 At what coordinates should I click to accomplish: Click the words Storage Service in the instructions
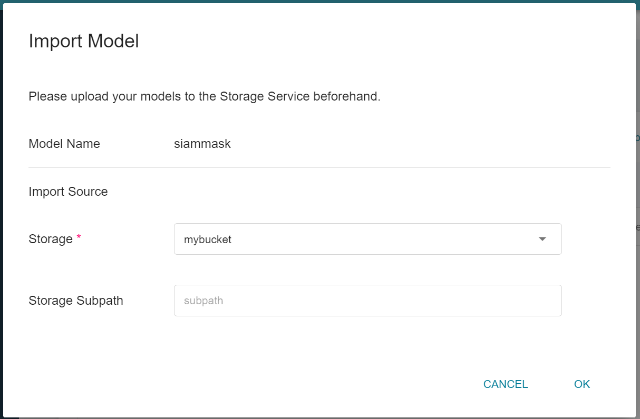pyautogui.click(x=265, y=96)
